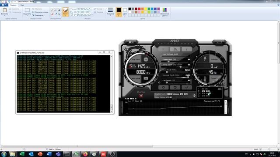
Task: Click zoom out minus button in status bar
Action: pyautogui.click(x=260, y=149)
